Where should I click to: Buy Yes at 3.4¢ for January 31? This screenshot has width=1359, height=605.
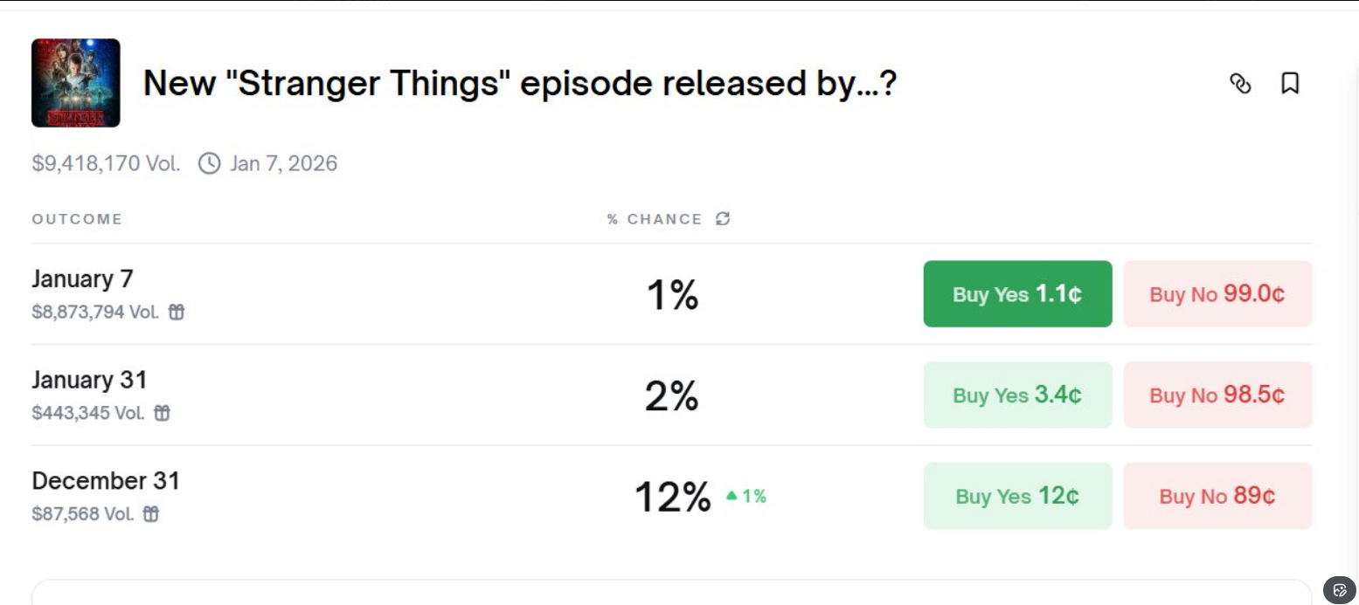tap(1017, 395)
